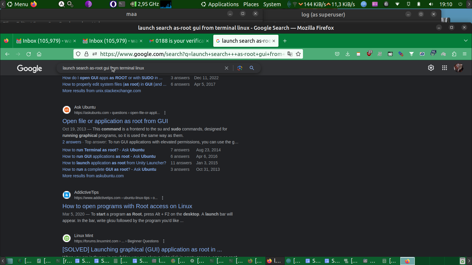Open 'How to run GUI applications as root' link
Viewport: 472px width, 265px height.
109,156
